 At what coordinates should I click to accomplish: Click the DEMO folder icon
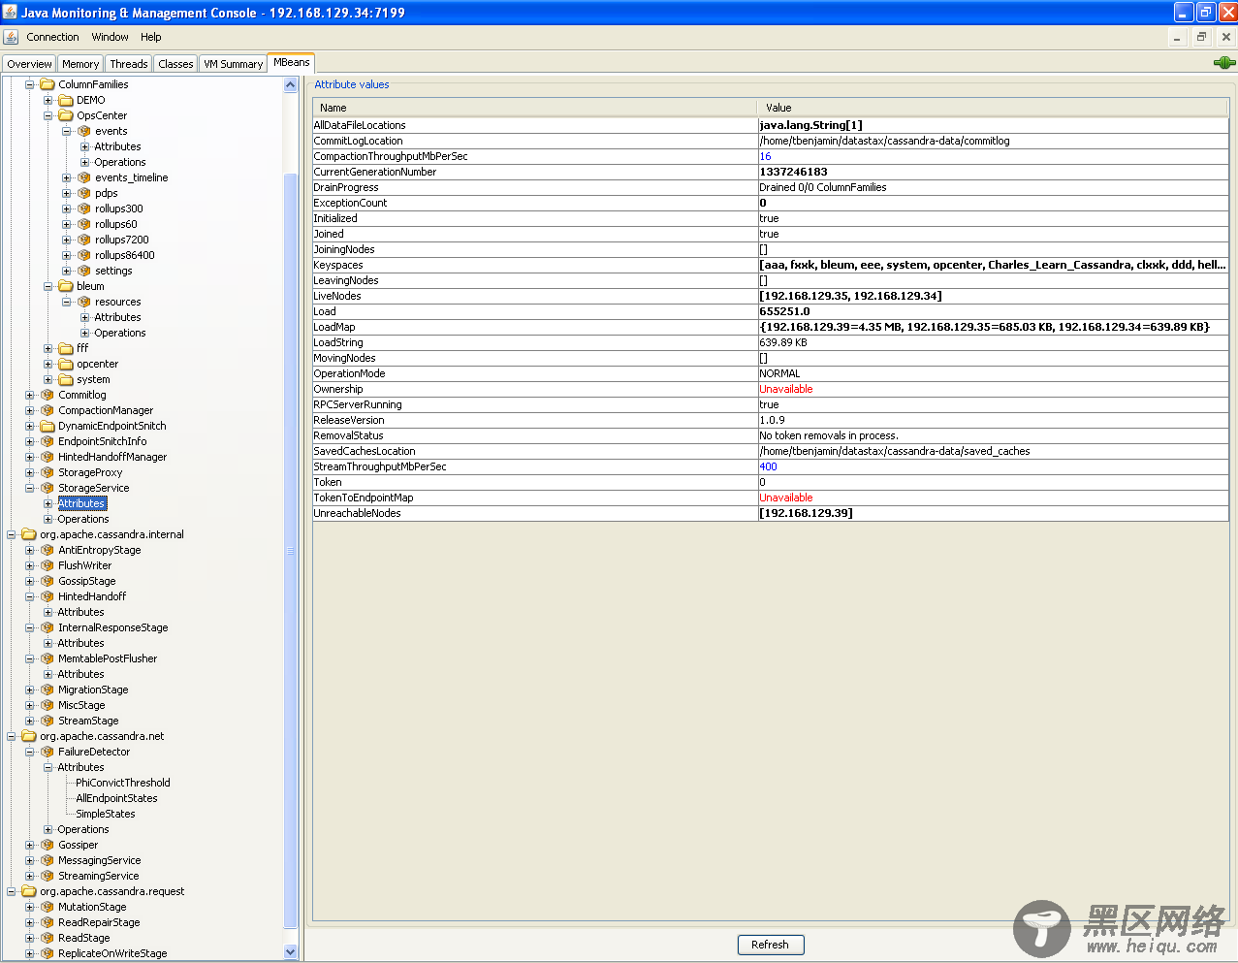coord(66,100)
